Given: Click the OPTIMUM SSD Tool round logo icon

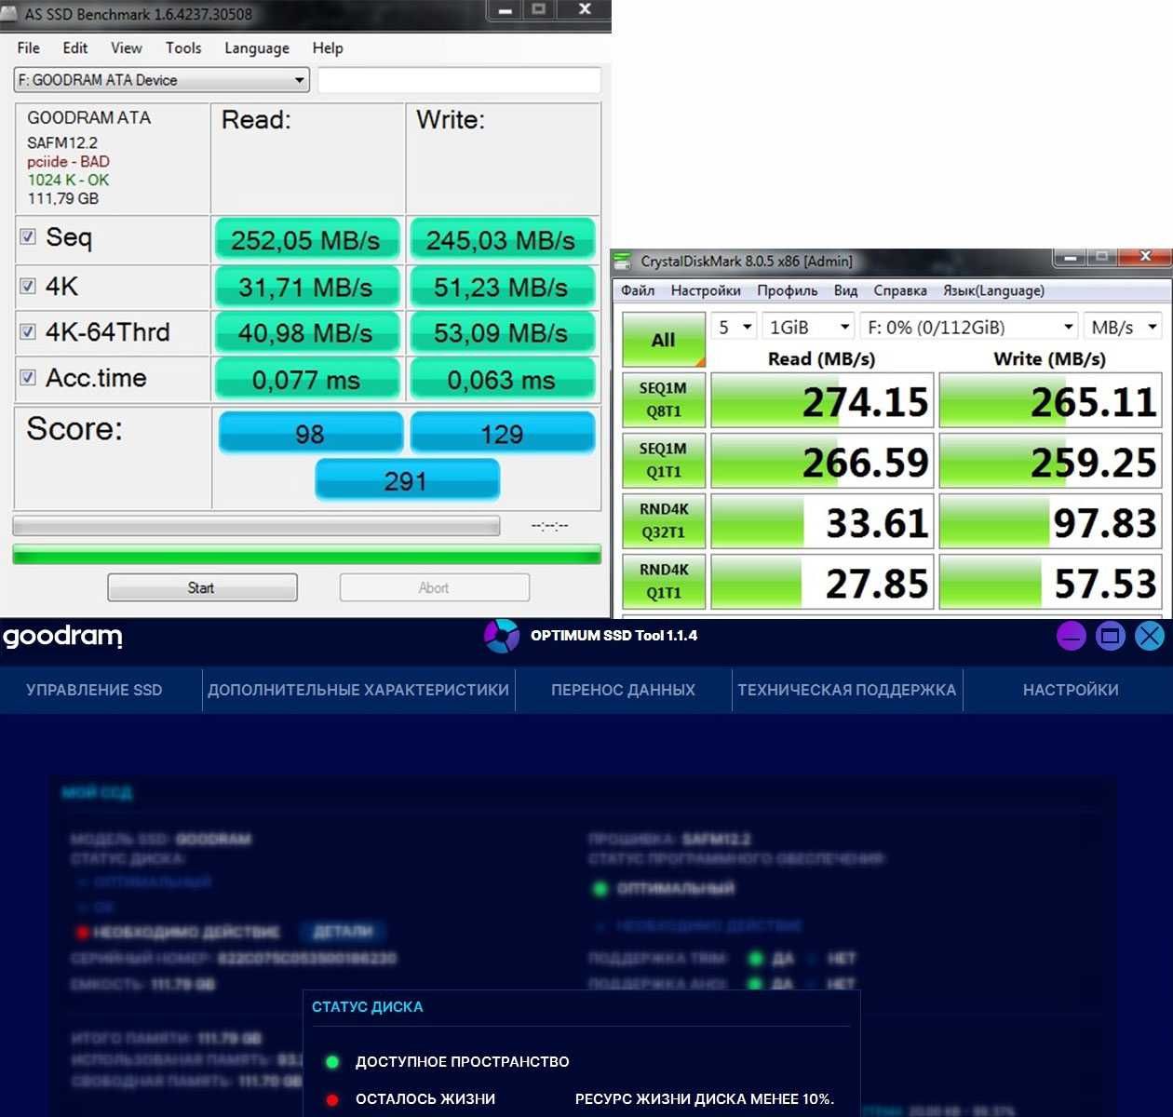Looking at the screenshot, I should pyautogui.click(x=502, y=636).
